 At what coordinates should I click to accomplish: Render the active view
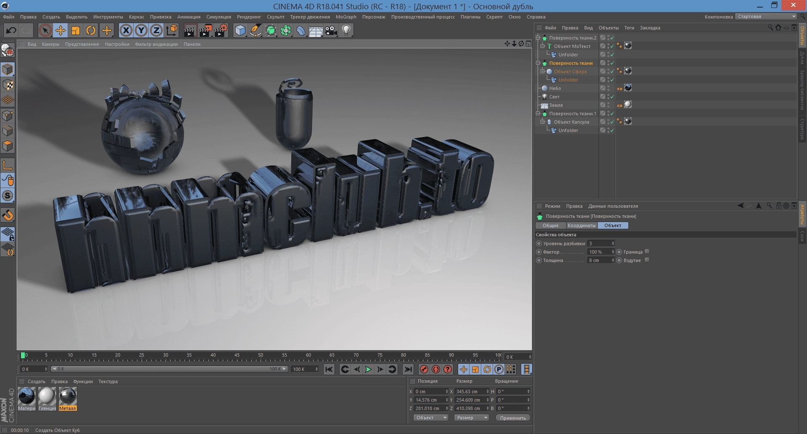coord(190,30)
